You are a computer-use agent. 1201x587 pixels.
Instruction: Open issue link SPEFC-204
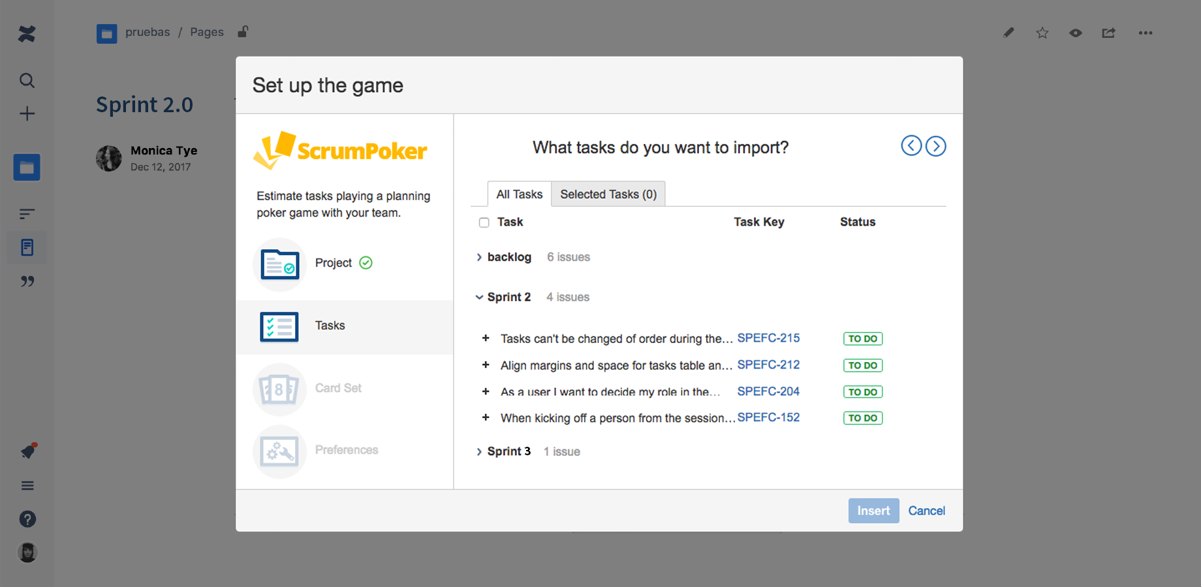(x=768, y=391)
